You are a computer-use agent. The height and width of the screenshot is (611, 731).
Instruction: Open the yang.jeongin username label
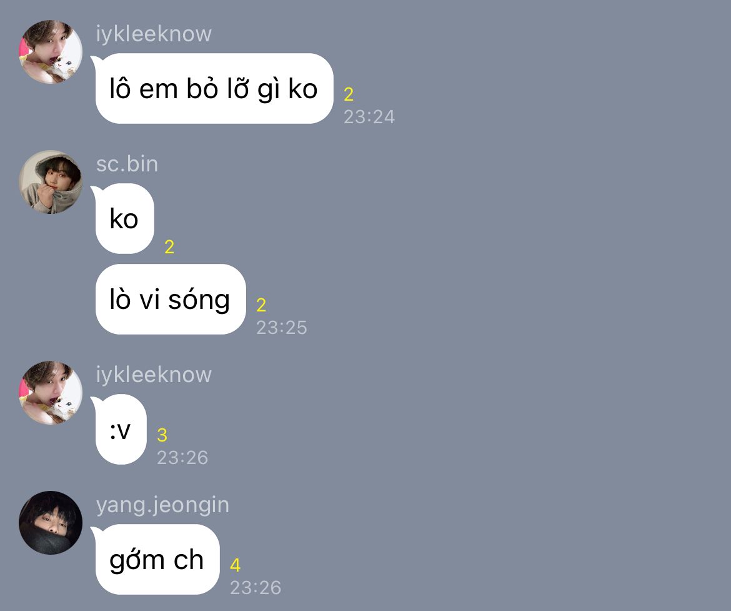[x=162, y=505]
